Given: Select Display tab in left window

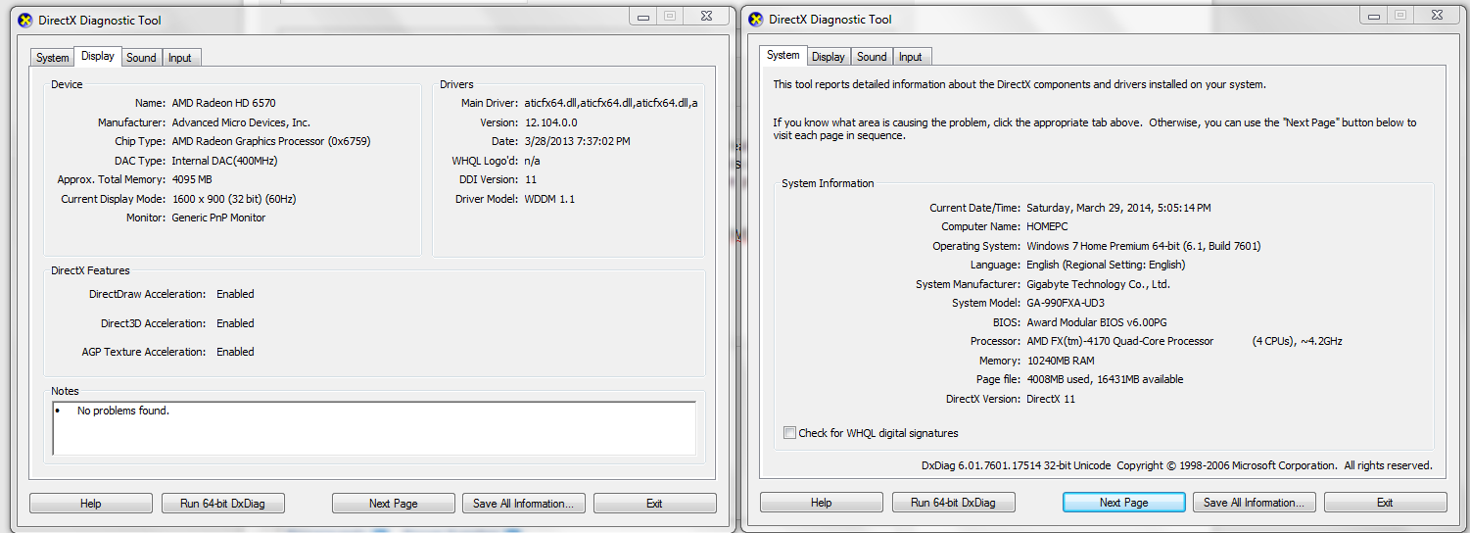Looking at the screenshot, I should pyautogui.click(x=98, y=56).
